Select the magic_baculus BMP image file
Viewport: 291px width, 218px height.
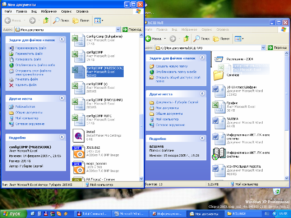[x=78, y=166]
